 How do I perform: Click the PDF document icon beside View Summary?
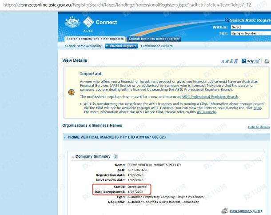(x=225, y=211)
